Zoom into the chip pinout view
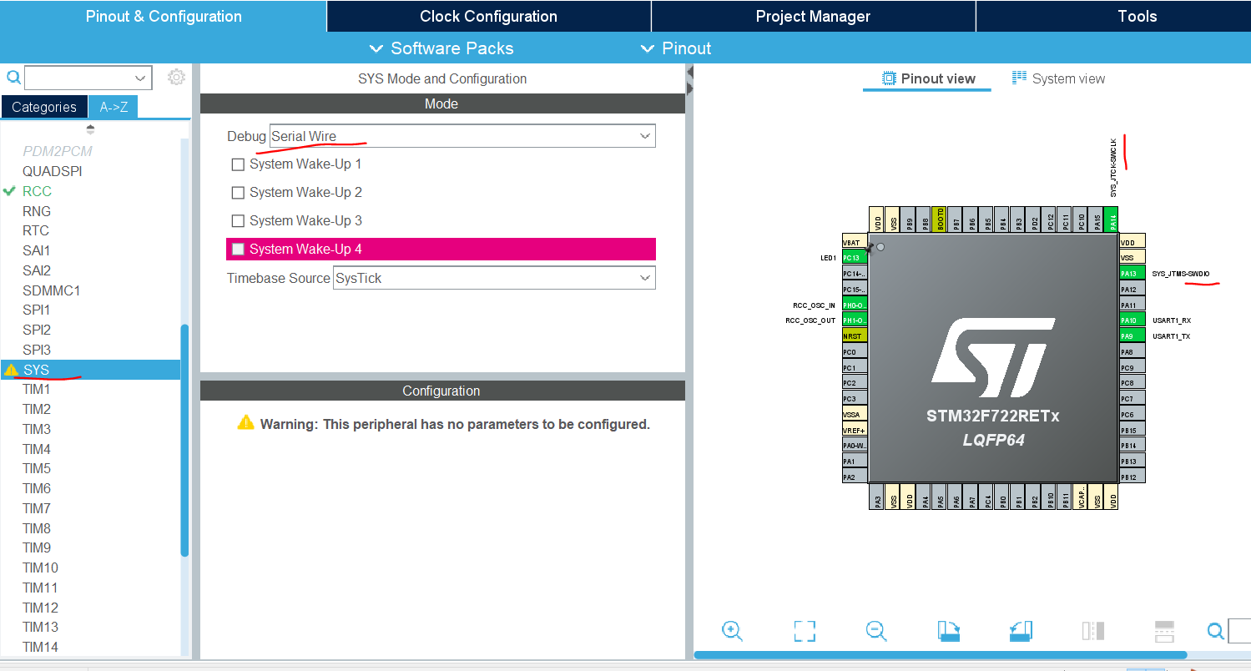Screen dimensions: 1251x671 pos(732,631)
